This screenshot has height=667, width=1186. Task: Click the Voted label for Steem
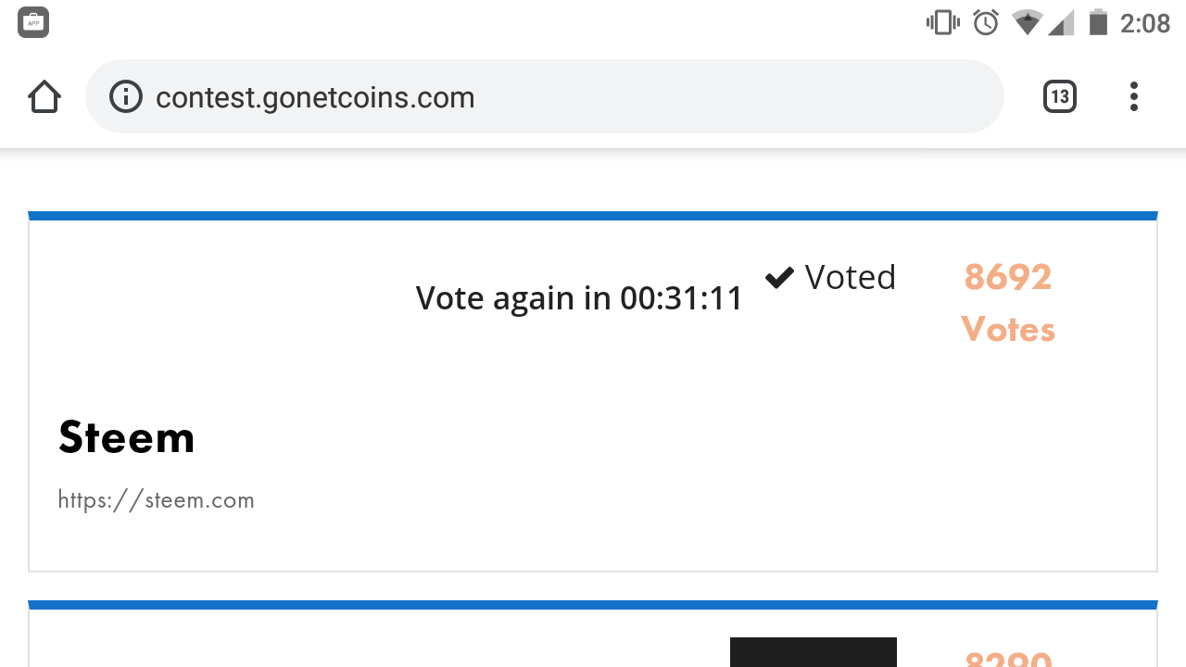[x=850, y=277]
